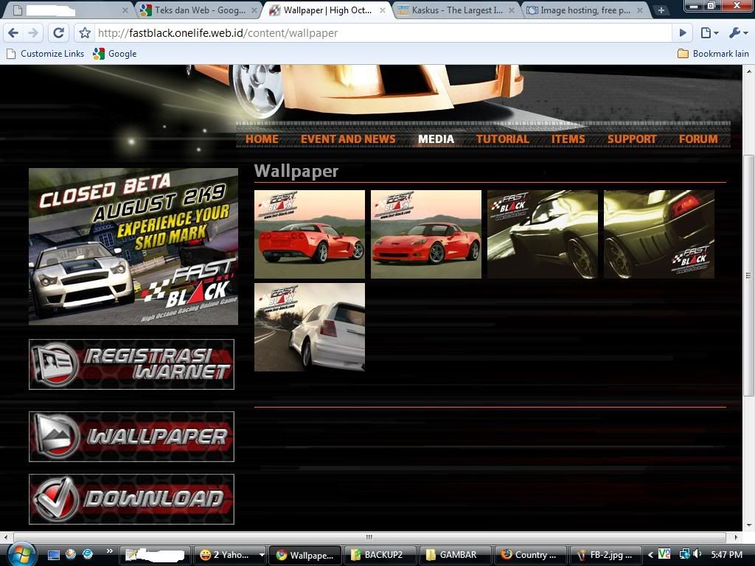Click the Download sidebar button
The height and width of the screenshot is (566, 755).
click(x=131, y=499)
